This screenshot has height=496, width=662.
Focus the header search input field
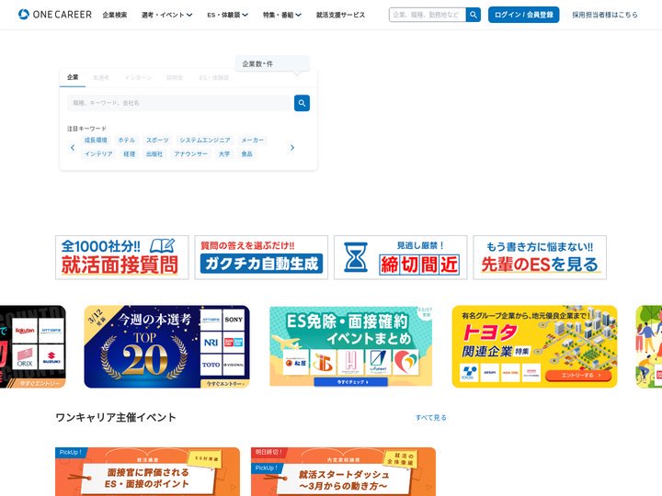(428, 15)
